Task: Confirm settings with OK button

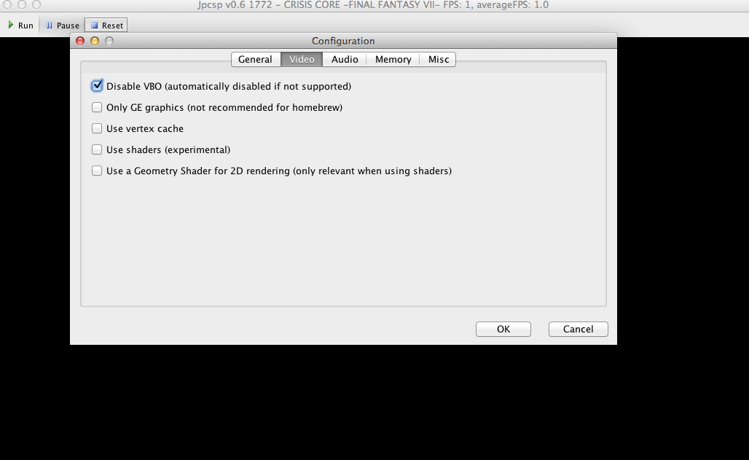Action: tap(503, 329)
